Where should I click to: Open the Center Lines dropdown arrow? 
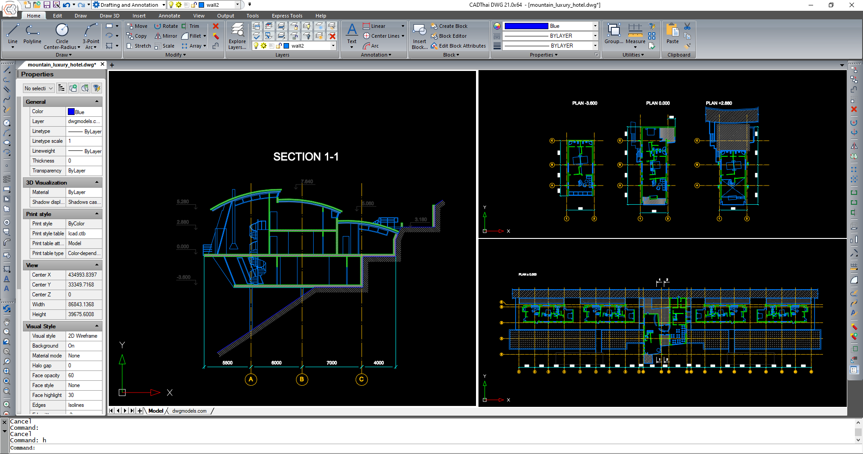[x=403, y=36]
